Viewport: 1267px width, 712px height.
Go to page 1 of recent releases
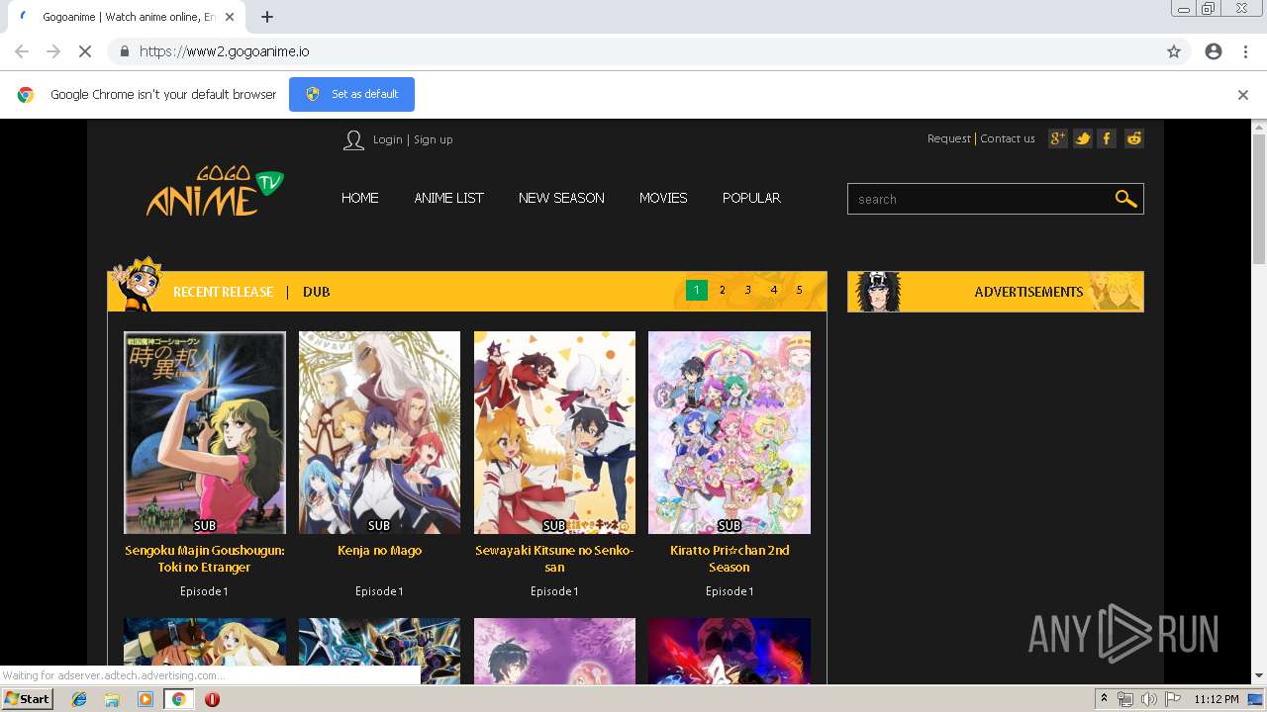[x=697, y=290]
